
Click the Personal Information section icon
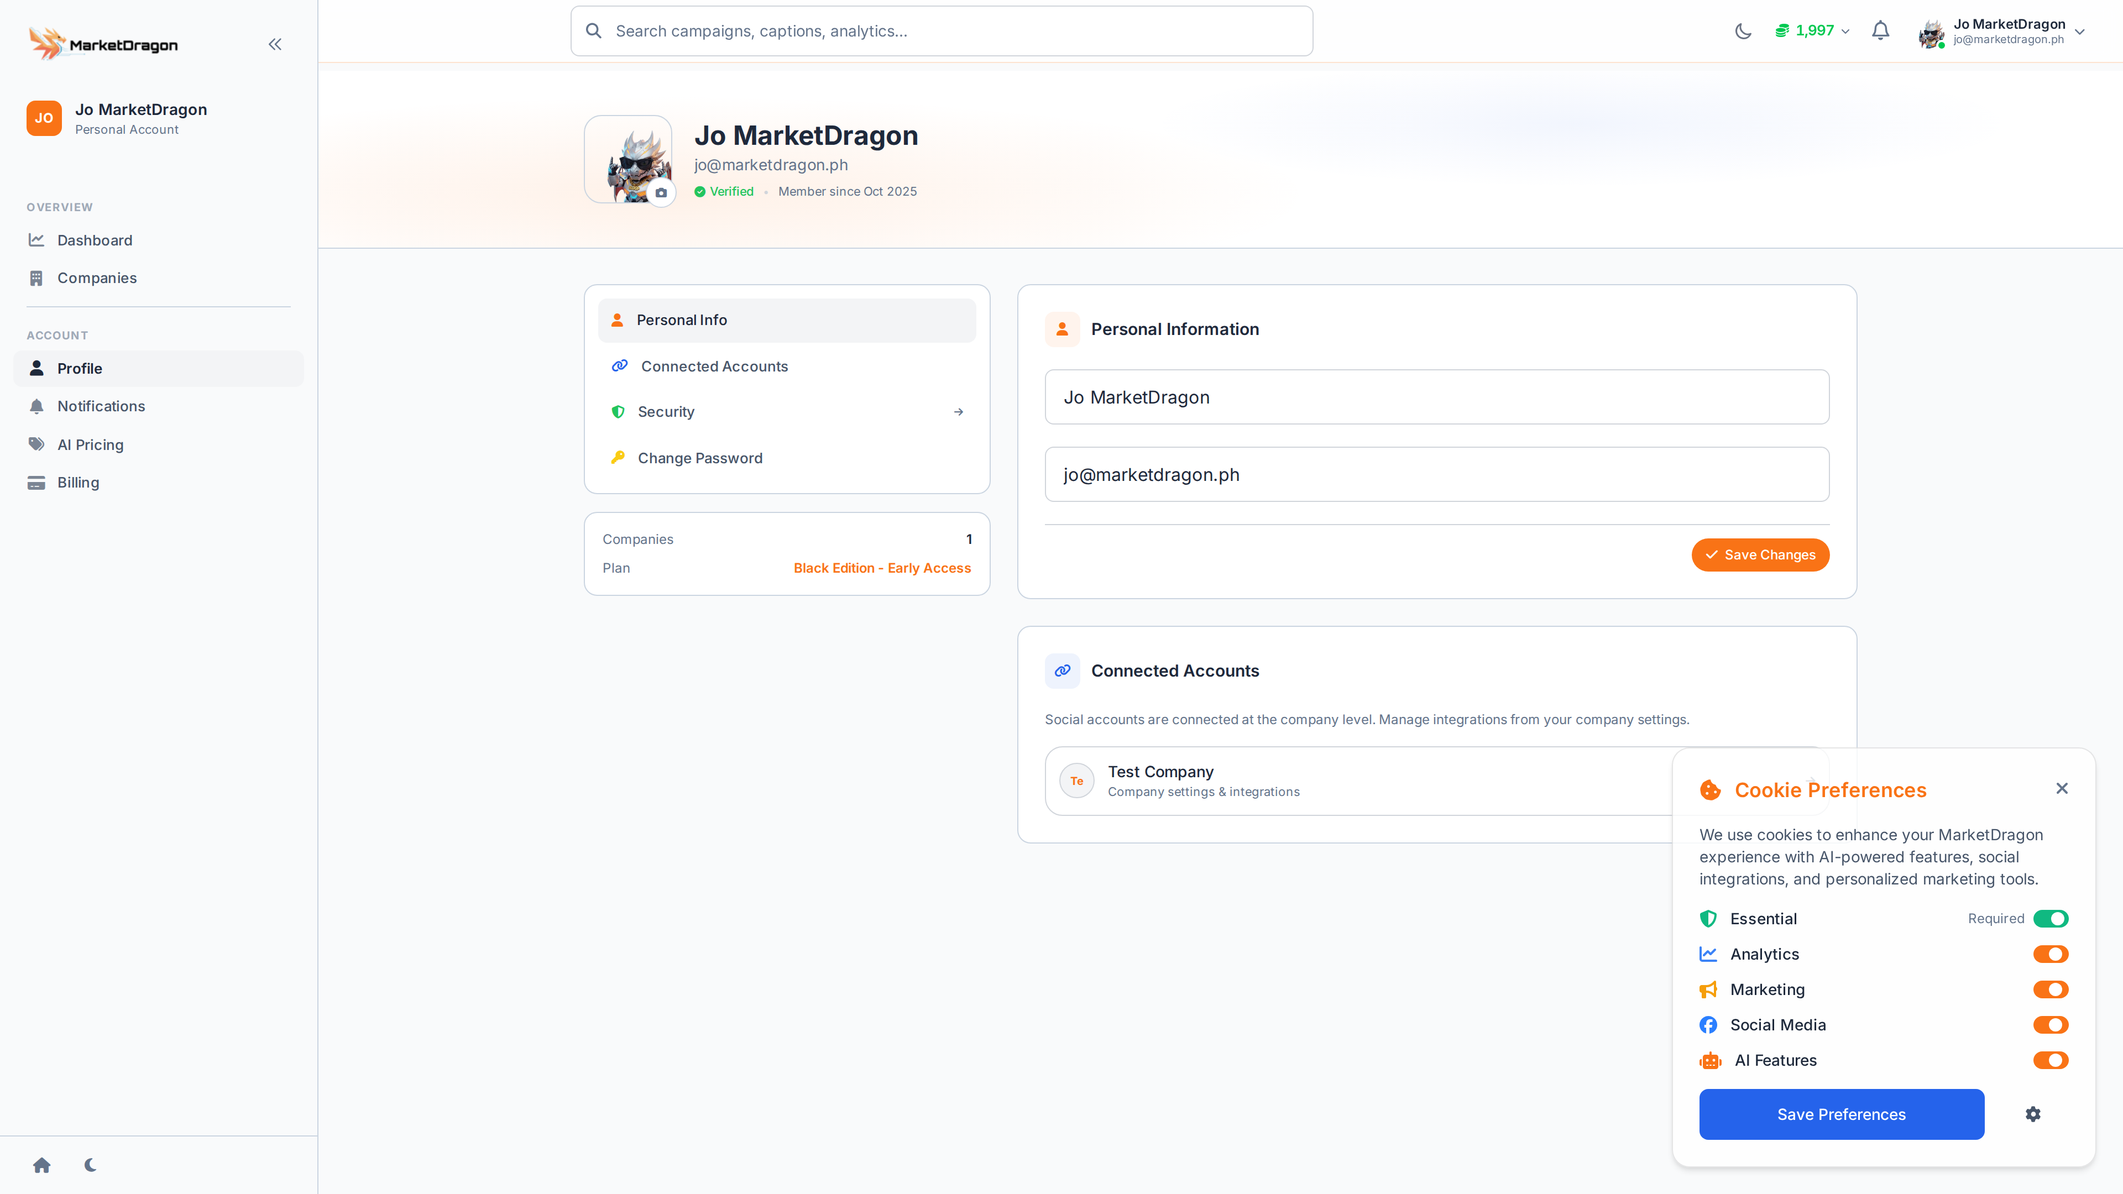pyautogui.click(x=1062, y=329)
